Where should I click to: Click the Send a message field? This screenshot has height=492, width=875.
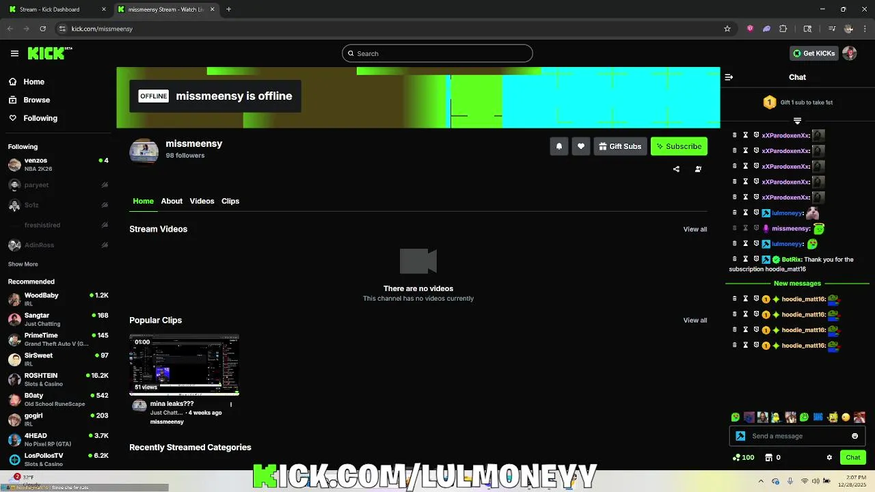797,436
